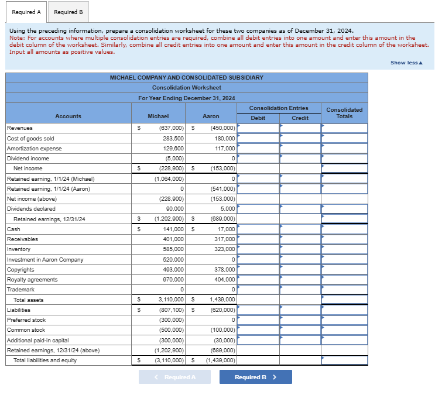Select Receivables consolidated totals cell
435x395 pixels.
345,239
